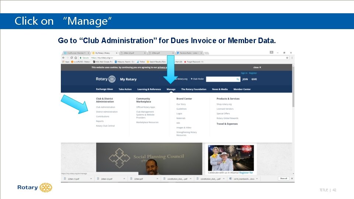Switch to the 229en.pdf tab
Screen dimensions: 354x199
pyautogui.click(x=161, y=53)
